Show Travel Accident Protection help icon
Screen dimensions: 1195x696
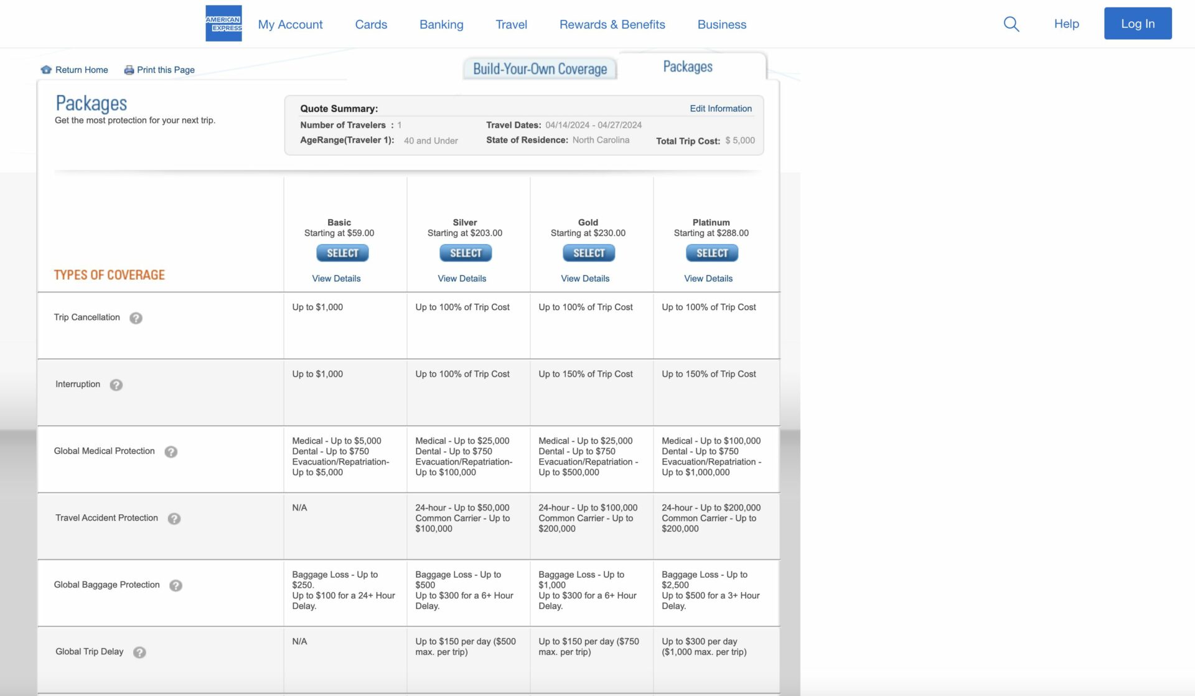tap(174, 519)
